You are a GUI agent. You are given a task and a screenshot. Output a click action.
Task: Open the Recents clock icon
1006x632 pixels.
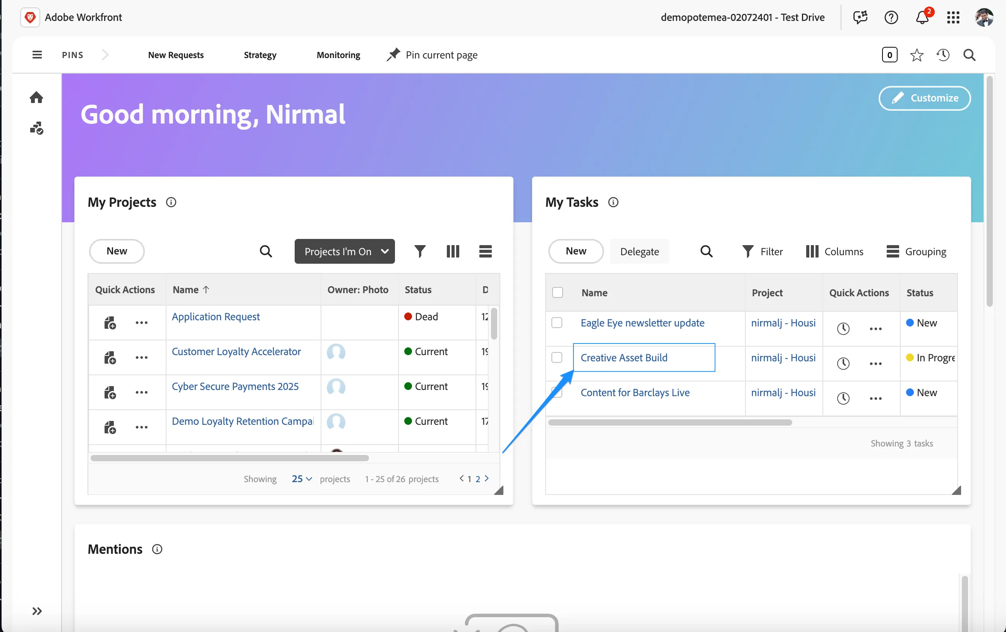coord(943,55)
